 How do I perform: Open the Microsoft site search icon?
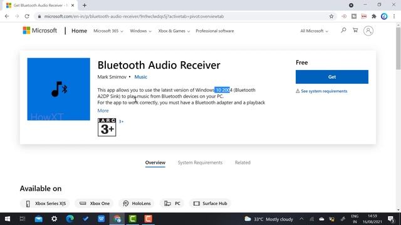[343, 31]
